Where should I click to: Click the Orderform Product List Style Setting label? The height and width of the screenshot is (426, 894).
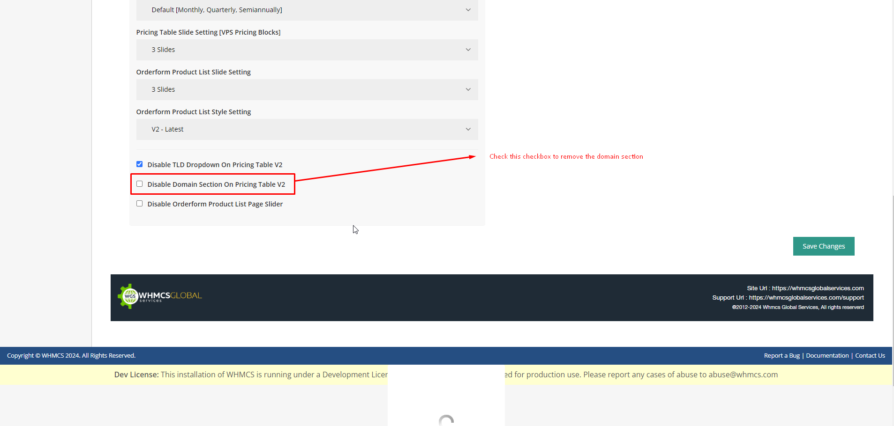point(194,112)
